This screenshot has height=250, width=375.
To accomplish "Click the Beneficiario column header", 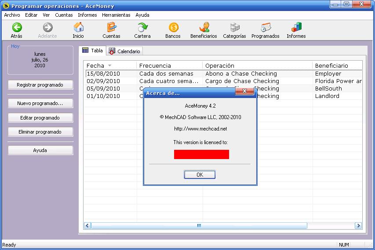I will [x=338, y=65].
